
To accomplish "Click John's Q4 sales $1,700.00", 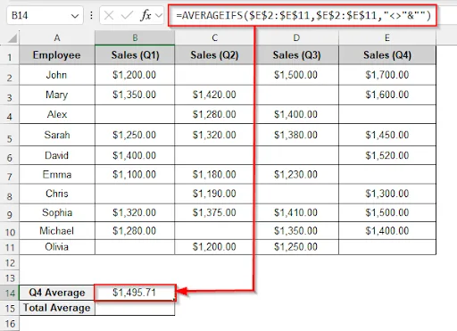I will [387, 75].
